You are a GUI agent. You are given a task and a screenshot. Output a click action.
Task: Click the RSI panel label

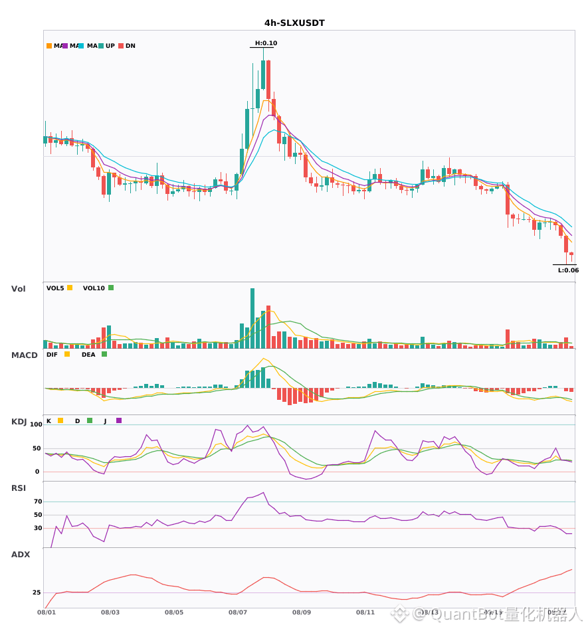pos(19,488)
